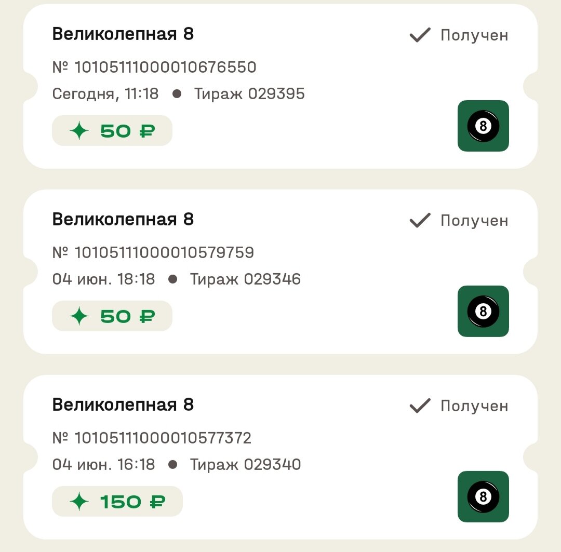
Task: Tap the 8-ball icon on draw 029395 ticket
Action: [483, 126]
